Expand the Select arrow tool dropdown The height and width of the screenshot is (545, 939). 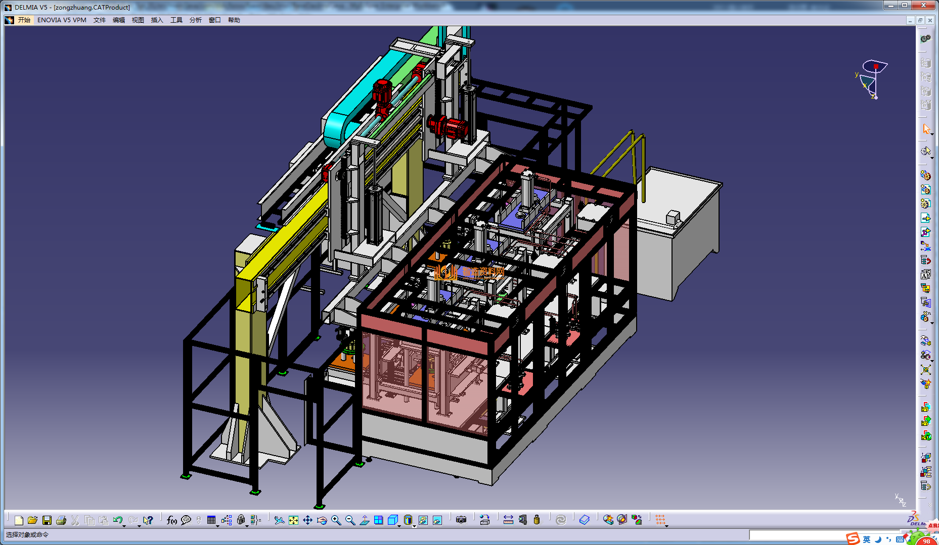(x=932, y=134)
